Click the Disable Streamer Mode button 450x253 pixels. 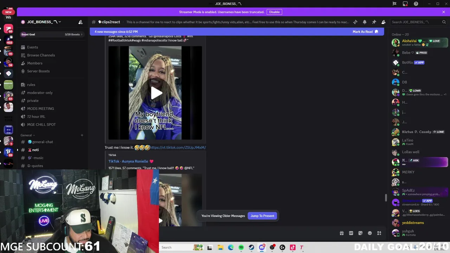click(x=274, y=12)
